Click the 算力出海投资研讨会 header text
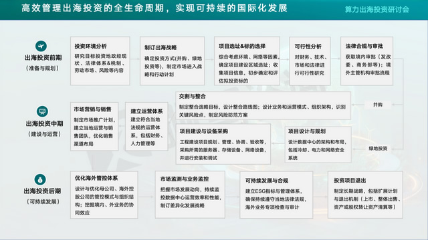 coord(377,9)
